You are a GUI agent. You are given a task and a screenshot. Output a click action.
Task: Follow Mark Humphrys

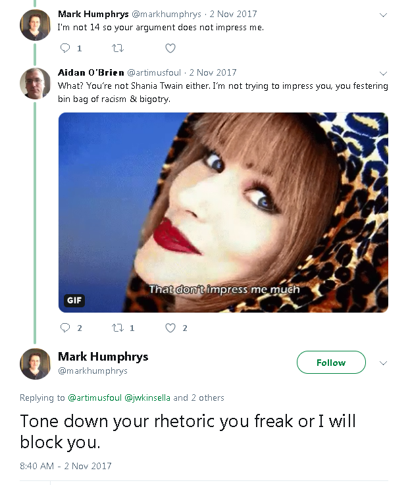tap(331, 363)
